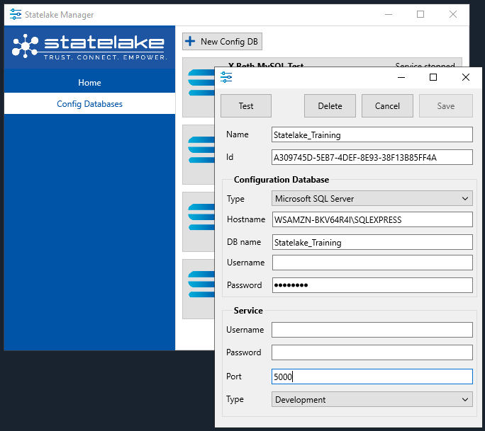Click the Configuration Database section heading
Image resolution: width=485 pixels, height=431 pixels.
[281, 180]
